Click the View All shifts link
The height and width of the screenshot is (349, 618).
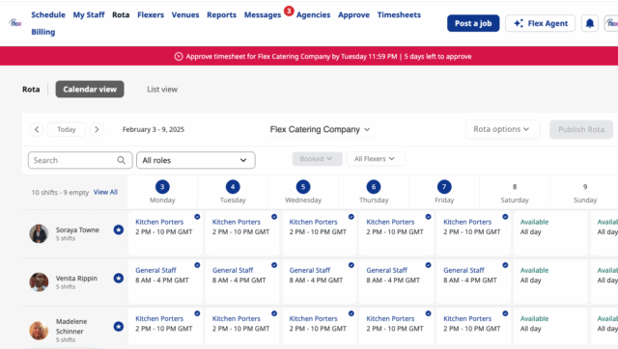tap(105, 192)
